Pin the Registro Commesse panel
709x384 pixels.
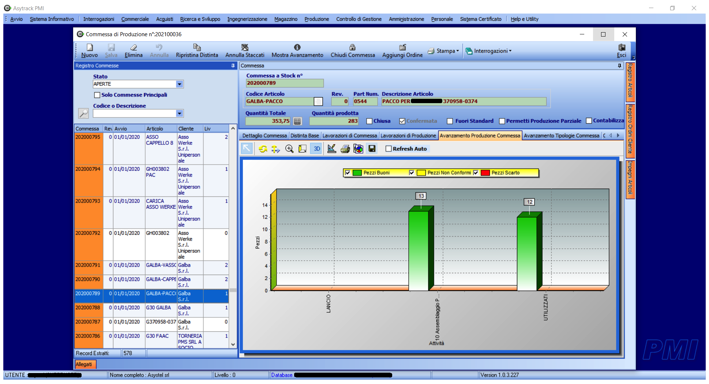[x=233, y=66]
